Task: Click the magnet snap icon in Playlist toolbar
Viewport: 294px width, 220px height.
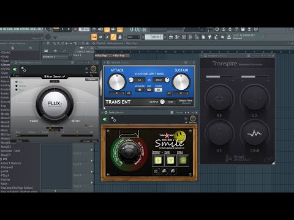Action: tap(48, 43)
